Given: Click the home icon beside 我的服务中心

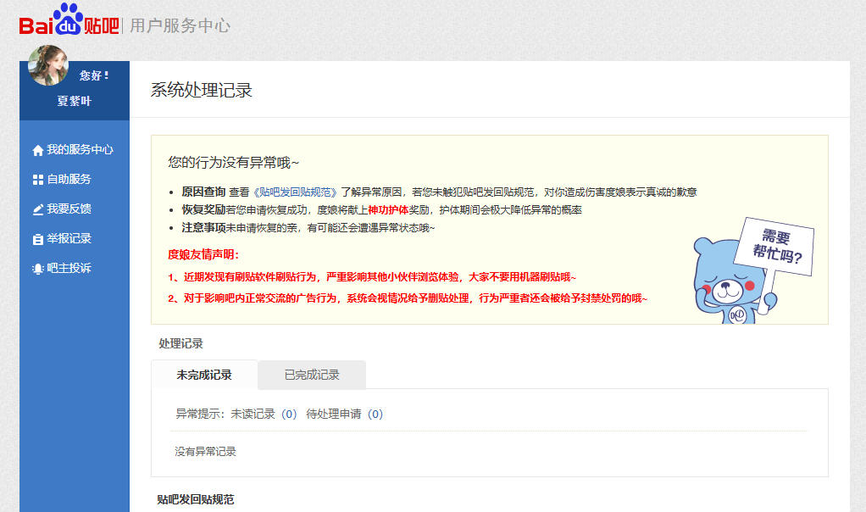Looking at the screenshot, I should tap(37, 151).
